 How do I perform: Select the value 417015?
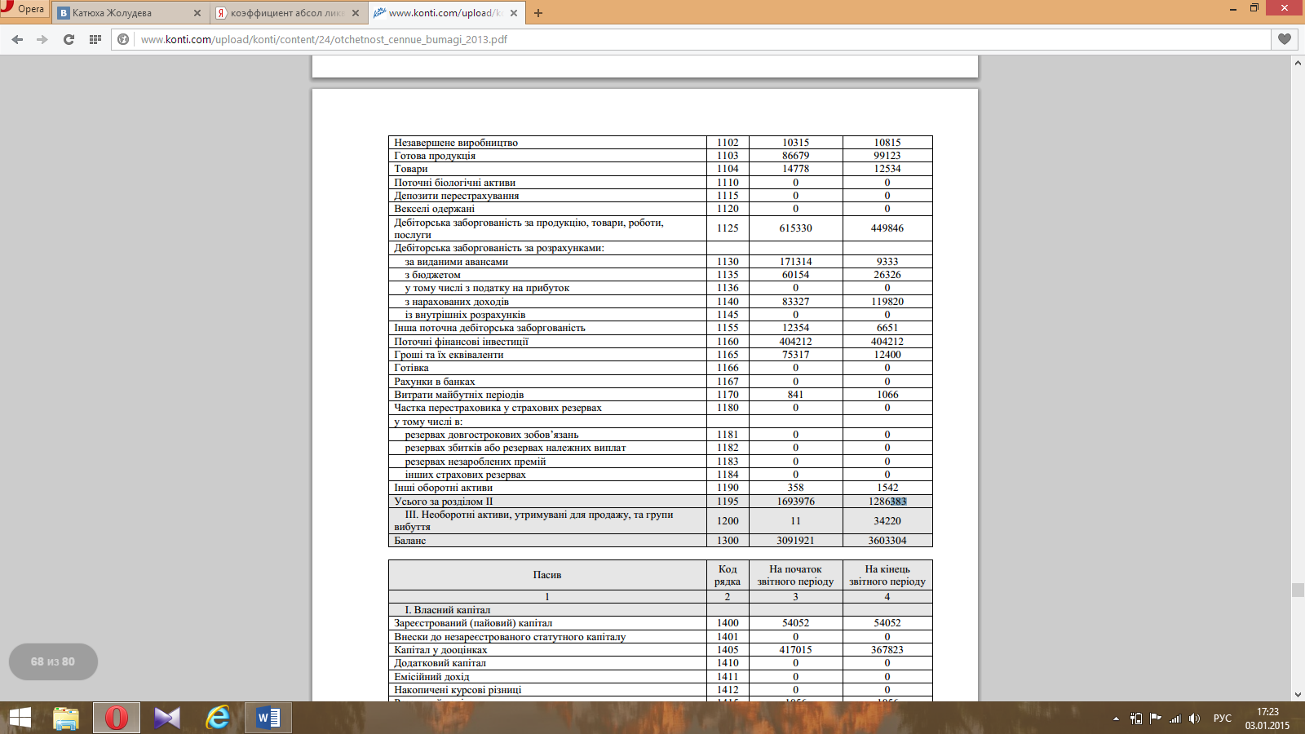(796, 650)
